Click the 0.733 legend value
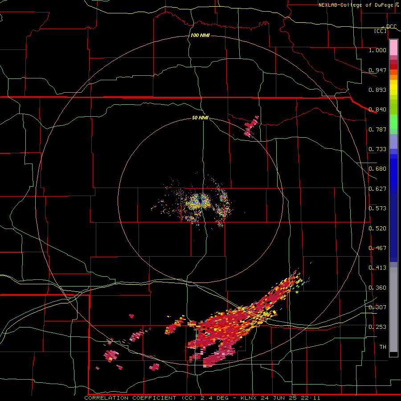Screen dimensions: 401x401 coord(377,149)
